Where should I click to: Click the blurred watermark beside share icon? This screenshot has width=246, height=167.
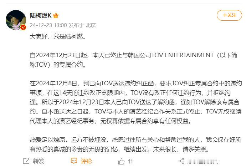tap(203, 161)
